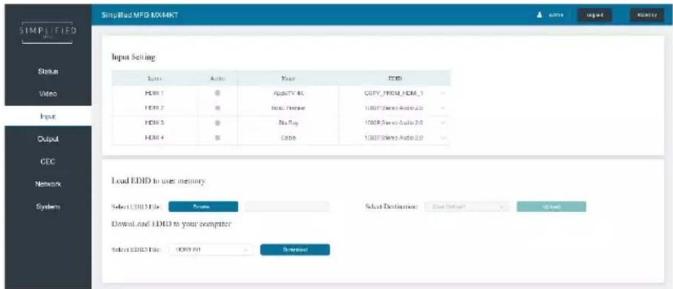673x289 pixels.
Task: Click the Name column header
Action: [x=288, y=79]
